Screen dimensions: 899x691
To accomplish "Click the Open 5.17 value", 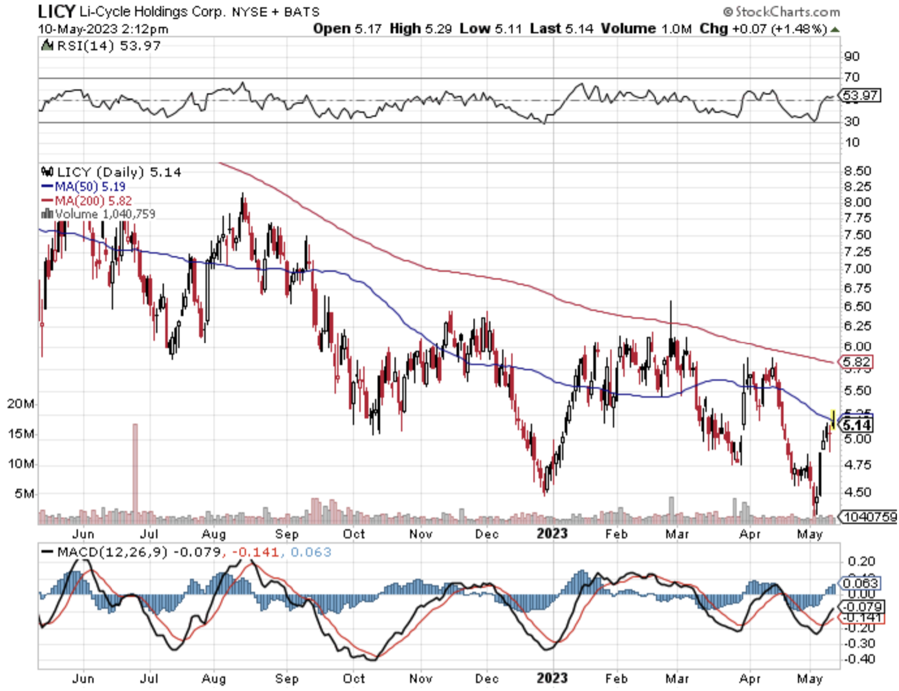I will click(x=347, y=29).
